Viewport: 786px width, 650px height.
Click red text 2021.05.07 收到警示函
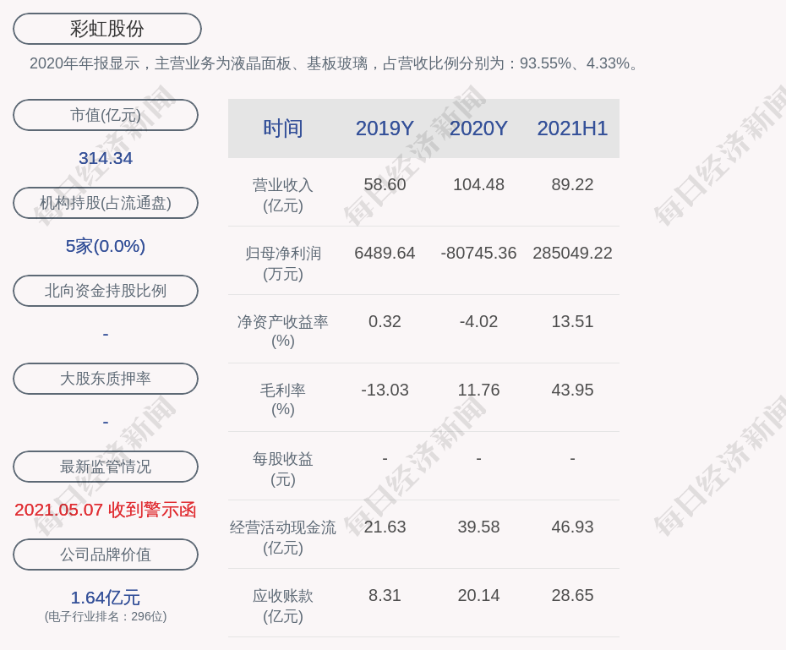click(106, 511)
